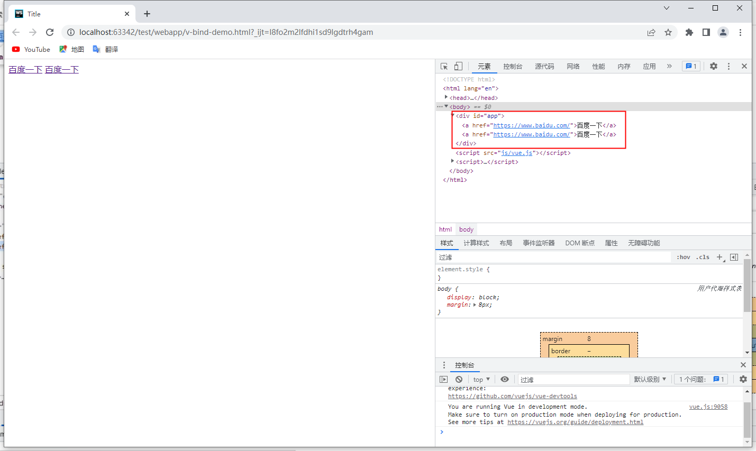The width and height of the screenshot is (756, 451).
Task: Show more DevTools tabs chevron
Action: pos(669,66)
